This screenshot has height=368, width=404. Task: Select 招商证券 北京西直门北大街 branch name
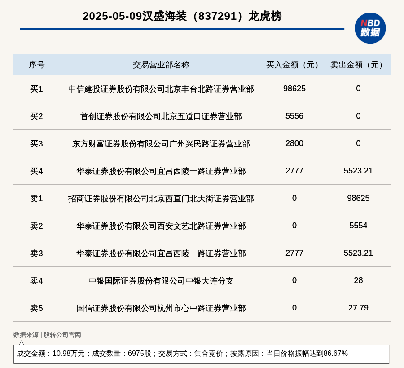[161, 199]
